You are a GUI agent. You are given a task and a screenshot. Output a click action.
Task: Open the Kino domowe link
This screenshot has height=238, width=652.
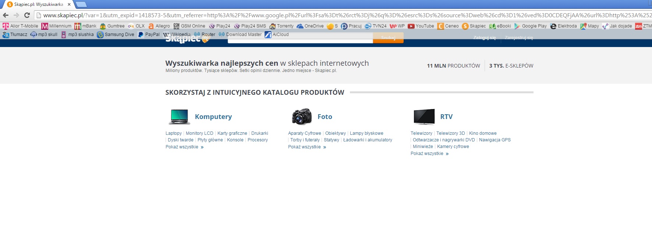pos(483,133)
